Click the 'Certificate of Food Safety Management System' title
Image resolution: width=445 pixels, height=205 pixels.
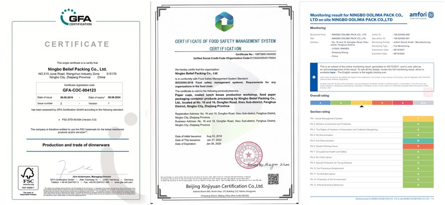coord(225,45)
